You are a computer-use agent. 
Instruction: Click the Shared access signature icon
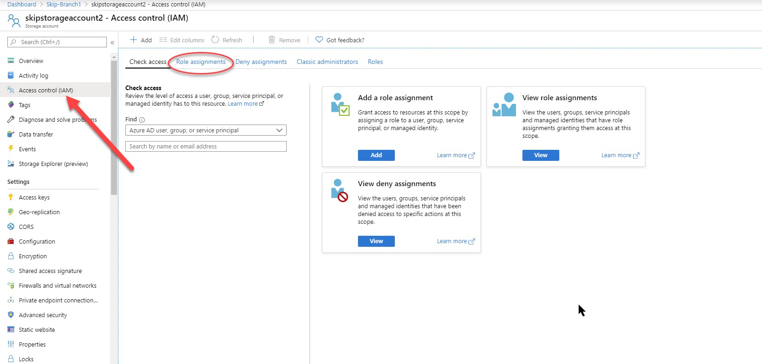tap(11, 271)
